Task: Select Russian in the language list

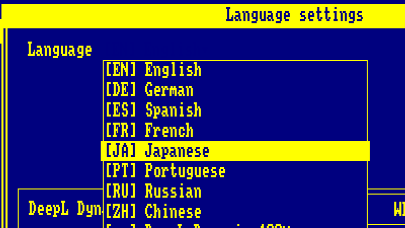Action: click(173, 191)
